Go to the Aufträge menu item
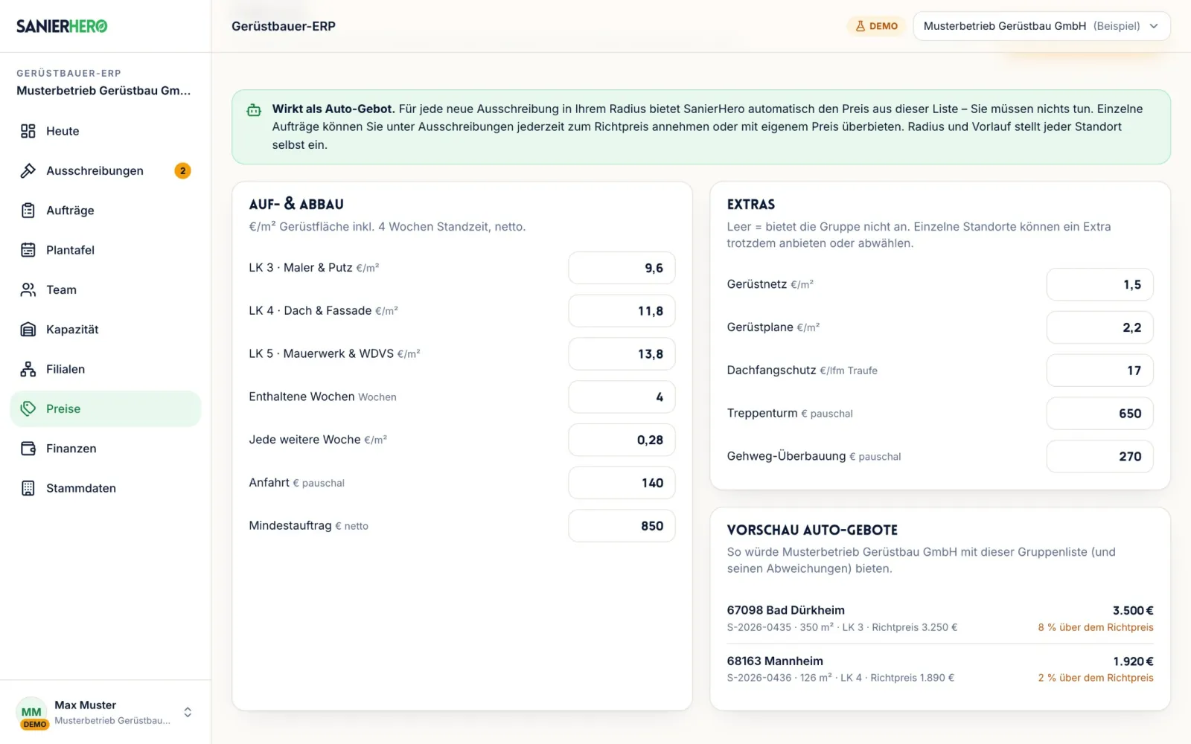Viewport: 1191px width, 744px height. (x=106, y=211)
